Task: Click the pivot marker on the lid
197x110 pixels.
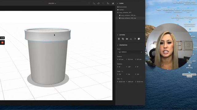Action: point(54,35)
